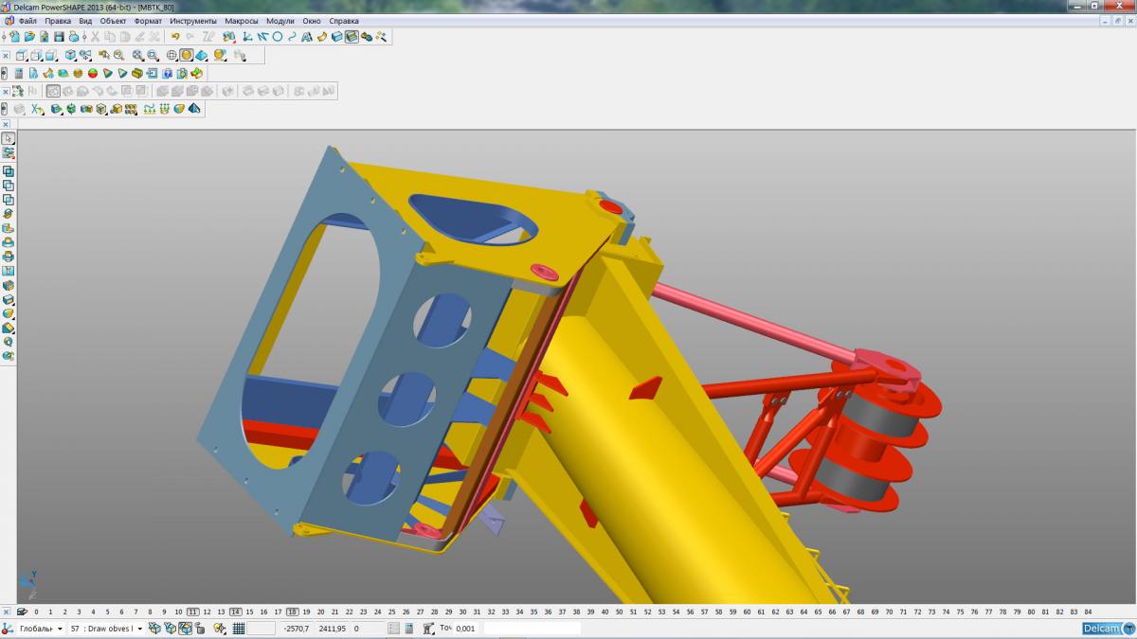Select the Line creation tool icon
Viewport: 1137px width, 639px height.
(x=262, y=37)
